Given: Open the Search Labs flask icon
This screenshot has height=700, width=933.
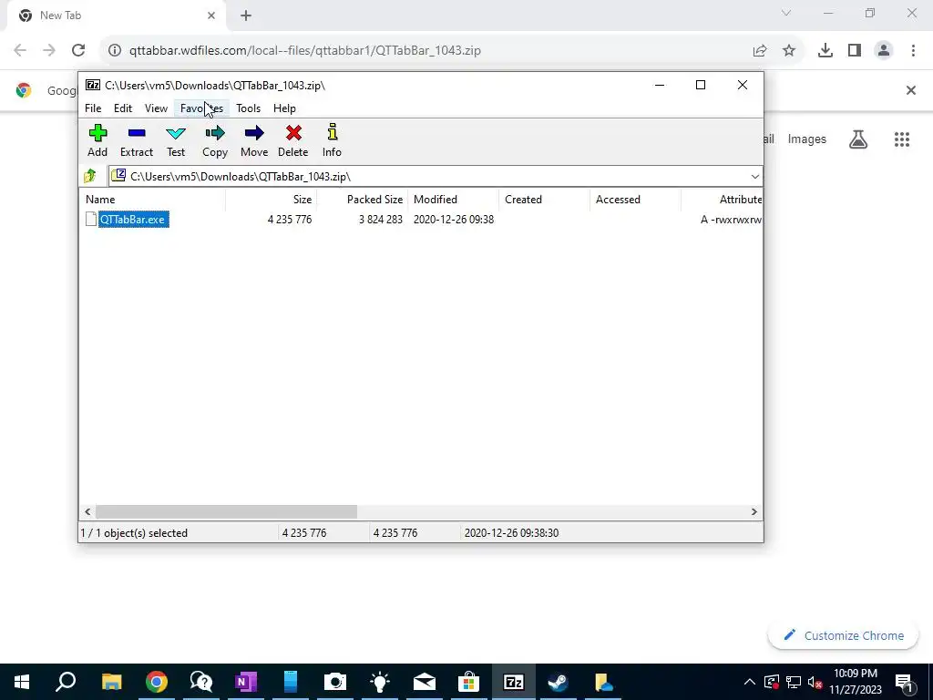Looking at the screenshot, I should pos(858,139).
